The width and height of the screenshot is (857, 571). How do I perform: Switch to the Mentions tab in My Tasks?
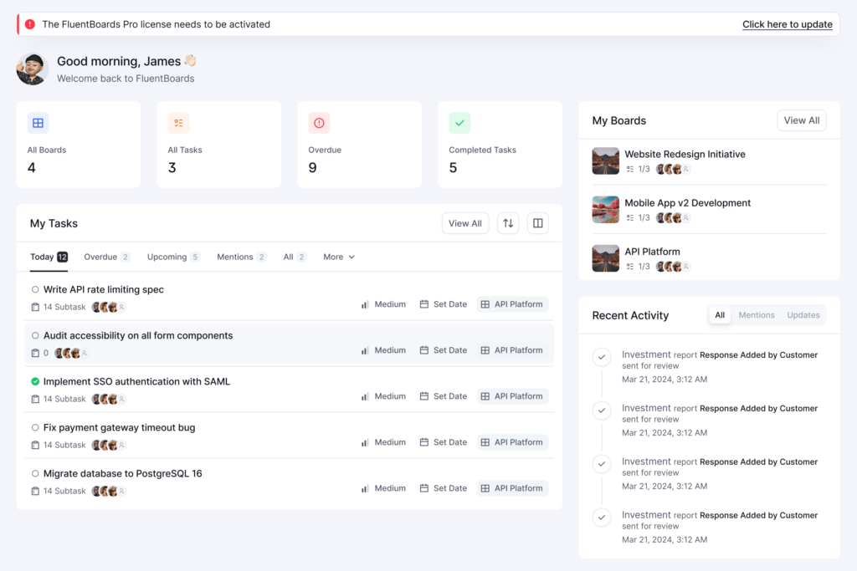(x=241, y=257)
